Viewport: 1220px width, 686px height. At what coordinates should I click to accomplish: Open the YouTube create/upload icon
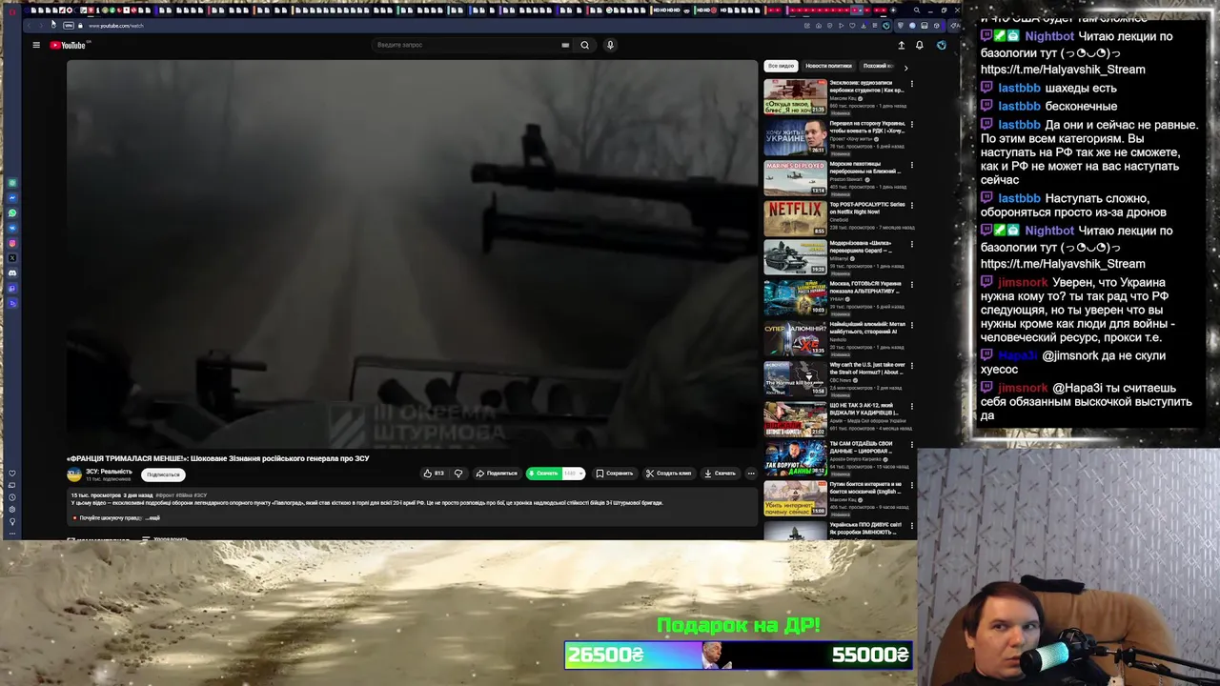(902, 45)
